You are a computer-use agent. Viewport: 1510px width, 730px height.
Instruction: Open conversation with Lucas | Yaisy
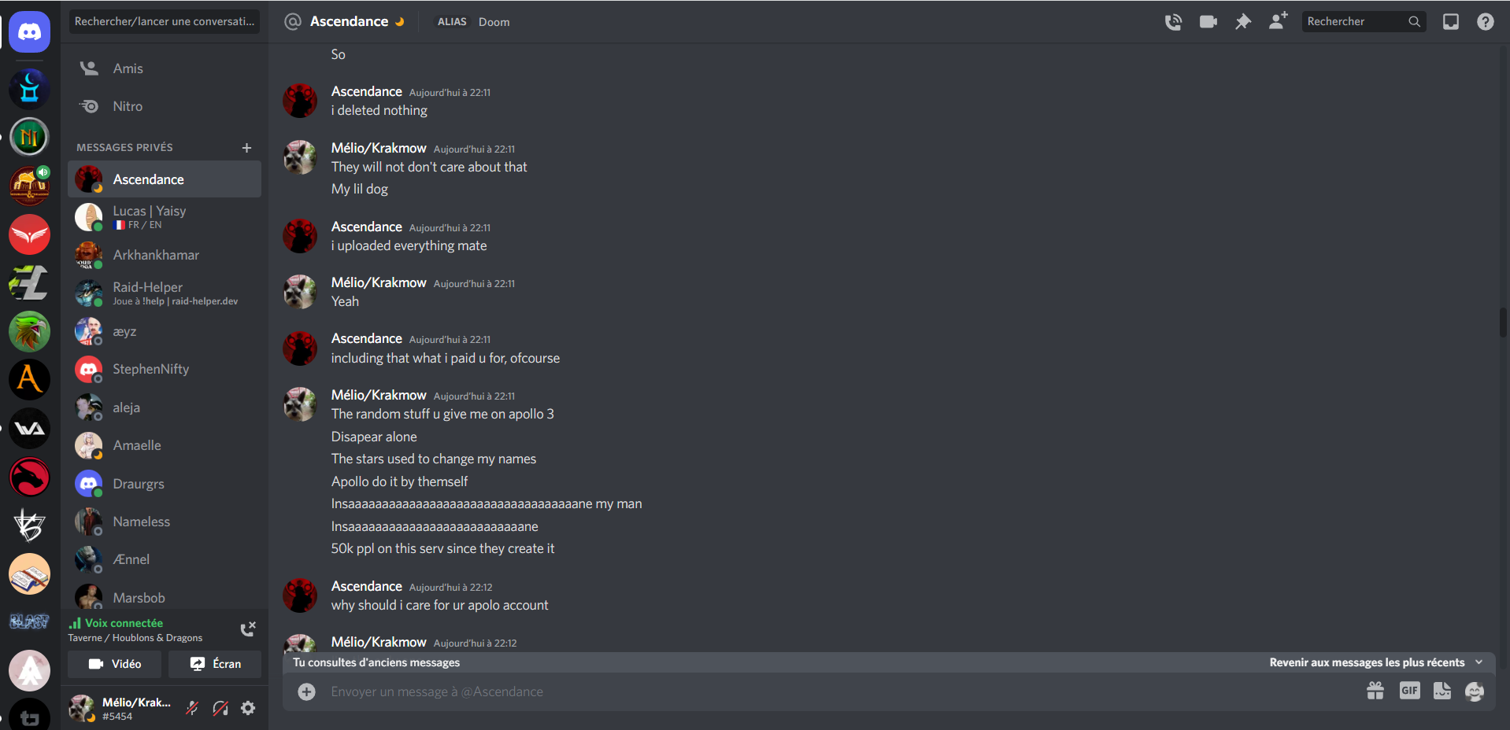[164, 216]
